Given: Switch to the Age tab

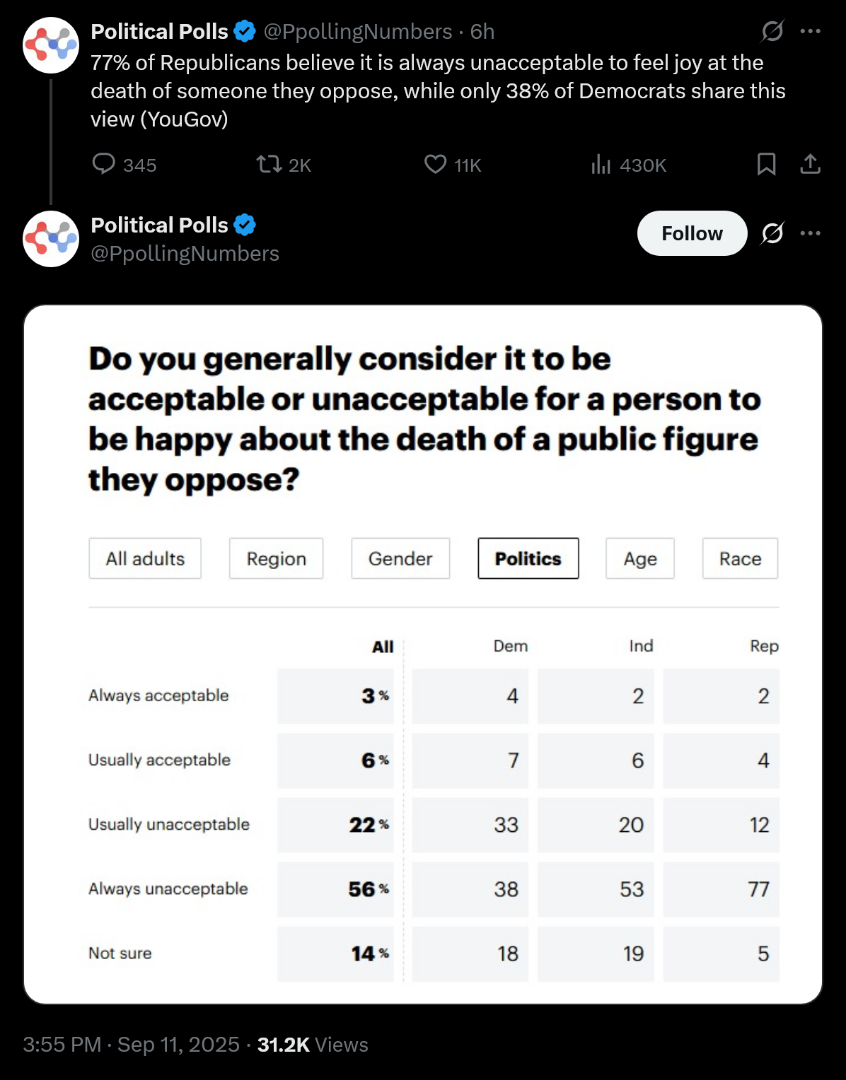Looking at the screenshot, I should point(640,558).
